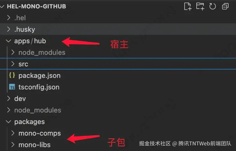Expand node_modules inside apps/hub
Screen dimensions: 236x151
13,52
